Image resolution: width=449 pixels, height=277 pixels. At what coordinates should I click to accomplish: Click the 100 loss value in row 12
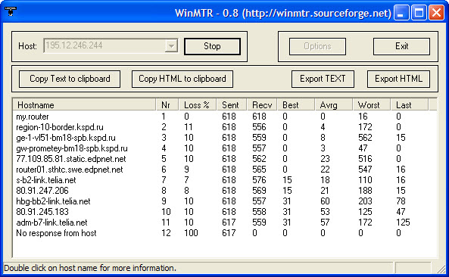point(191,233)
